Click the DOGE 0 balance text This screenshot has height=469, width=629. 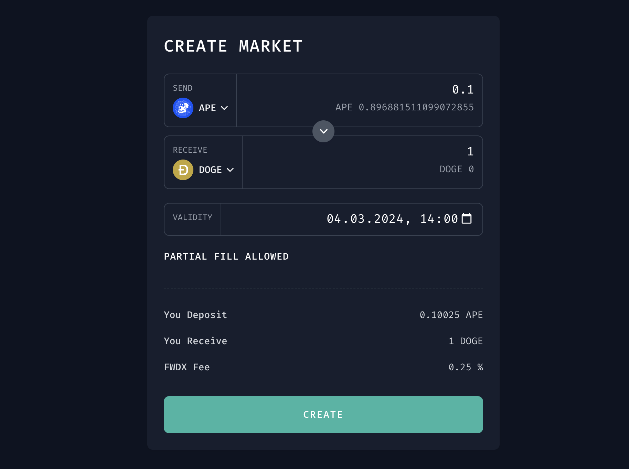[x=456, y=169]
